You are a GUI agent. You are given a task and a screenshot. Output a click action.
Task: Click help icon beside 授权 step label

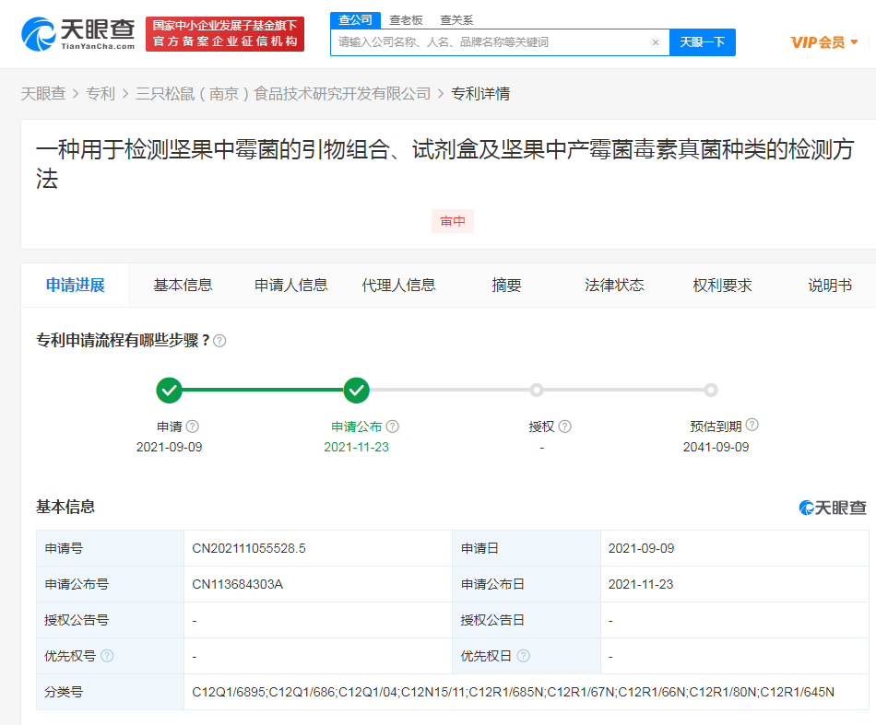pos(565,427)
